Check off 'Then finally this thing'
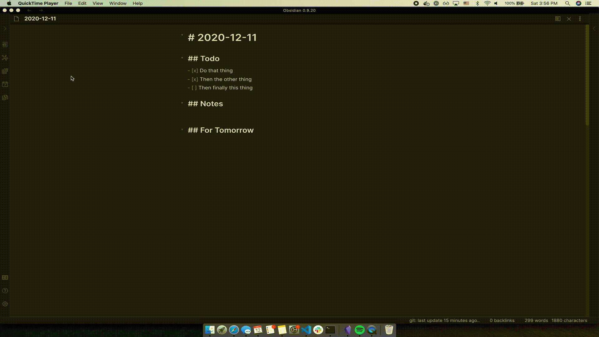The width and height of the screenshot is (599, 337). click(194, 88)
